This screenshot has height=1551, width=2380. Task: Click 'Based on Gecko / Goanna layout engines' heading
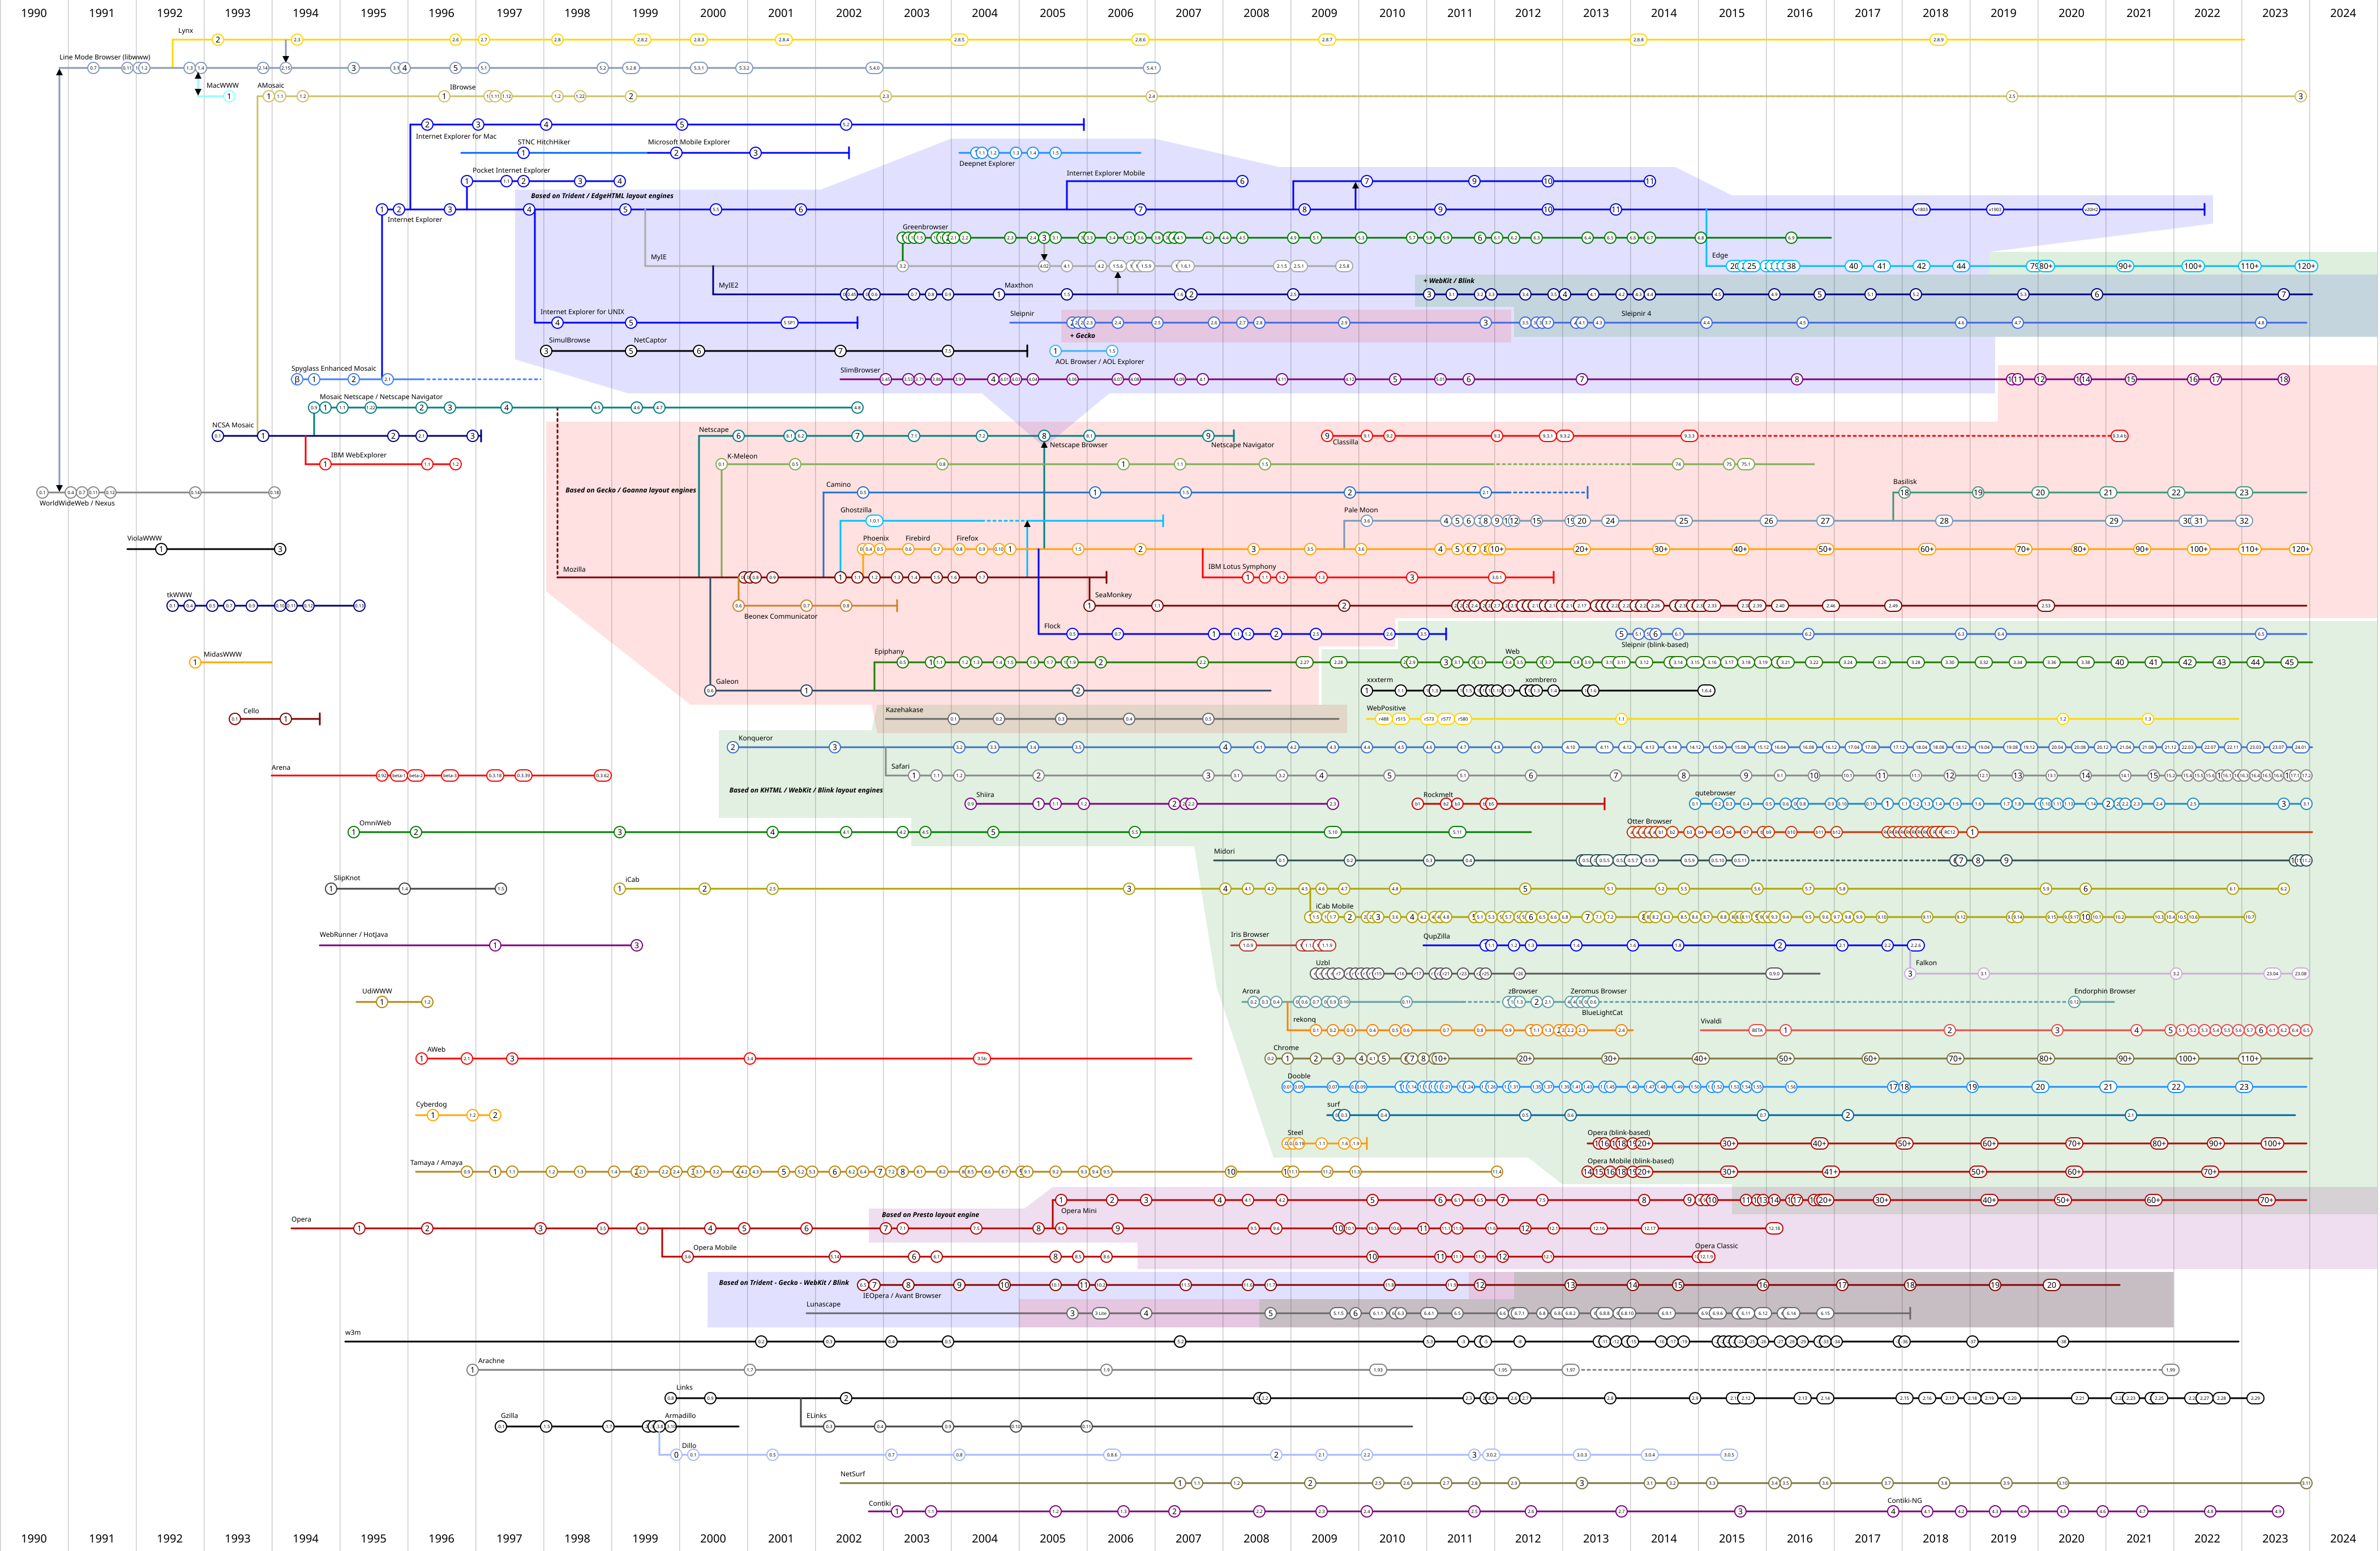(x=630, y=490)
